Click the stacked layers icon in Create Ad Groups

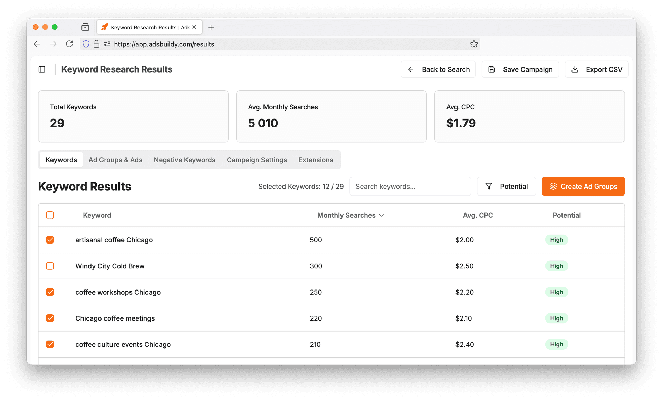pos(553,186)
